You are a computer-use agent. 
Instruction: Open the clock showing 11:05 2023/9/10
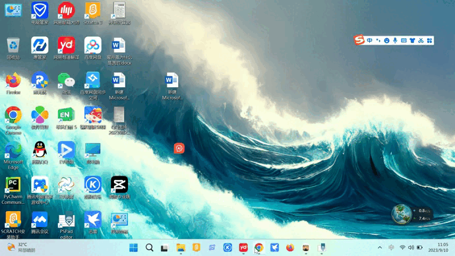438,247
